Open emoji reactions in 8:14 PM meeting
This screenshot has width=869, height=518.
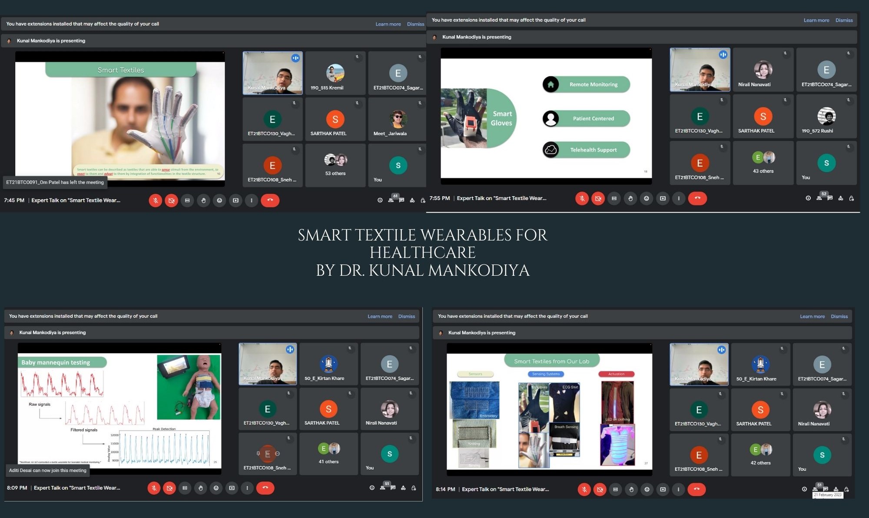pyautogui.click(x=647, y=489)
